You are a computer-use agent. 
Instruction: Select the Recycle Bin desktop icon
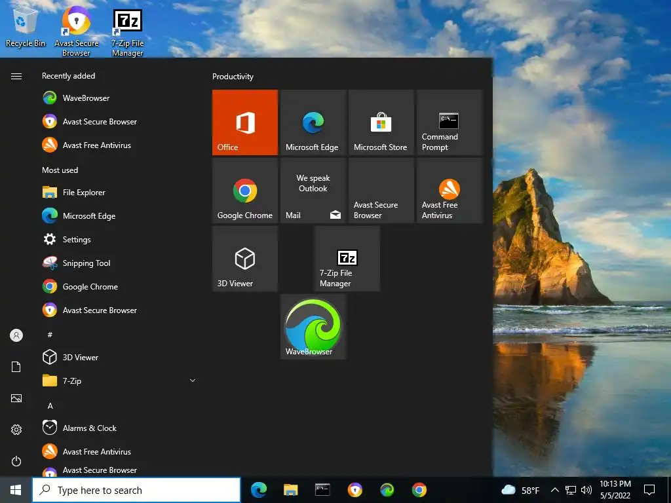click(x=26, y=28)
